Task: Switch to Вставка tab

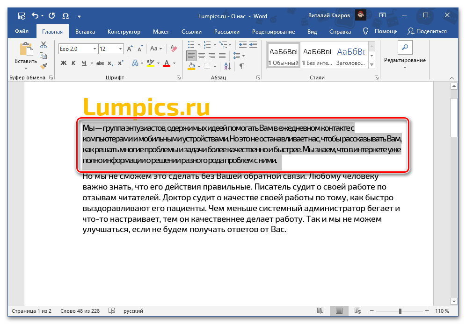Action: (x=85, y=31)
